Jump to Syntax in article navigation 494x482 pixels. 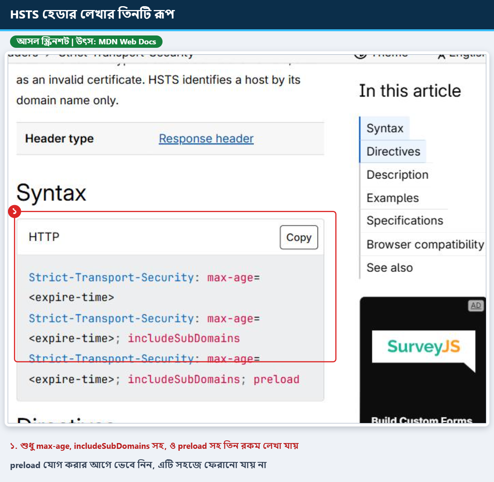(x=385, y=128)
